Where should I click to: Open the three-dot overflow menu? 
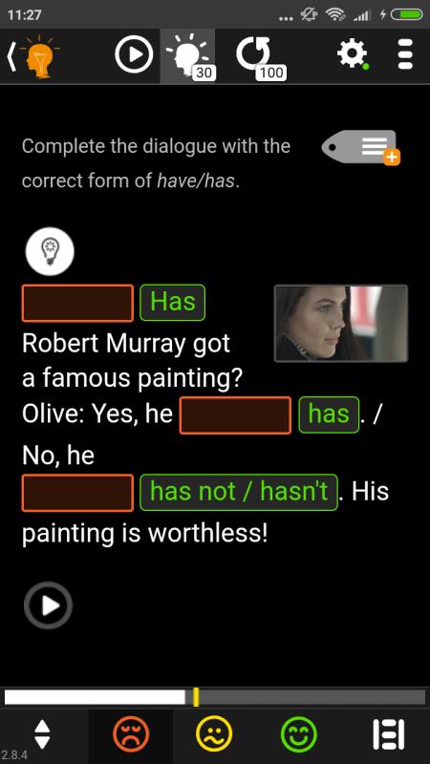[x=405, y=54]
